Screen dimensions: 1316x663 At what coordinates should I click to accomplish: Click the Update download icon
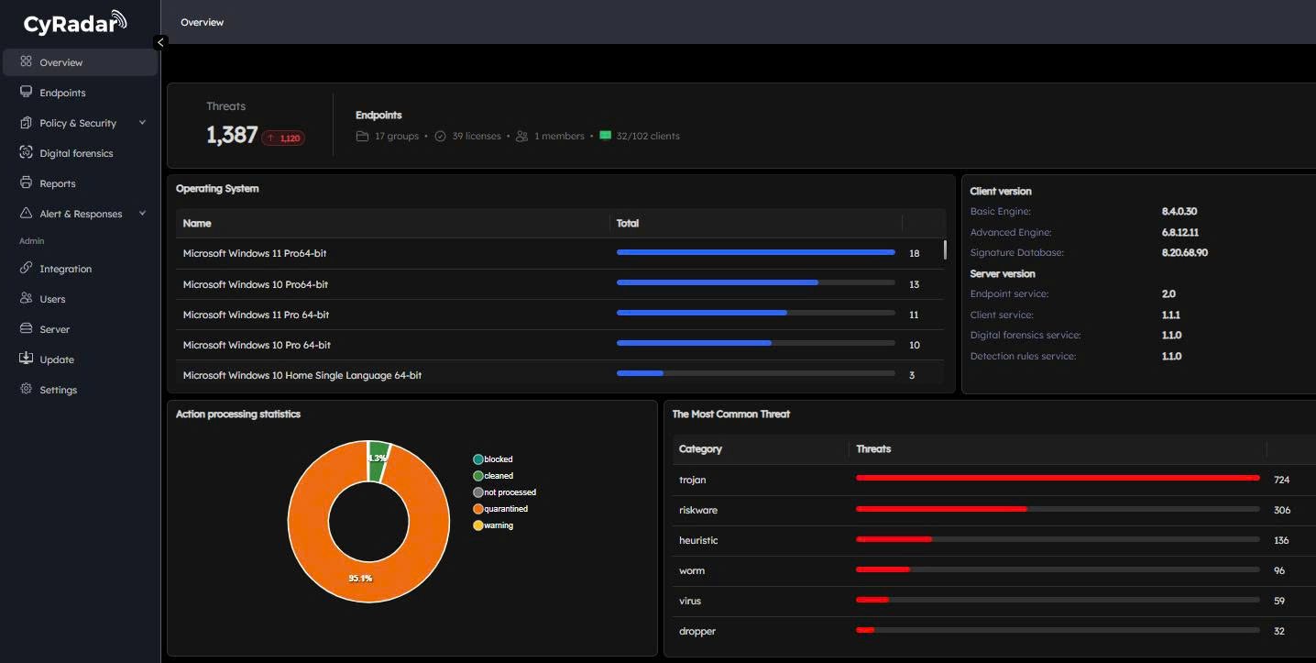pos(26,359)
